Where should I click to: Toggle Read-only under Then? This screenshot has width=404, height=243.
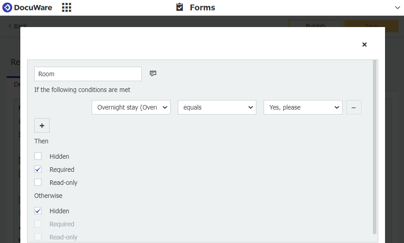click(x=38, y=183)
